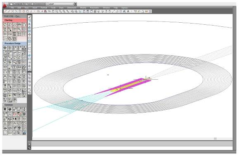
Task: Open the Modify menu
Action: point(83,8)
